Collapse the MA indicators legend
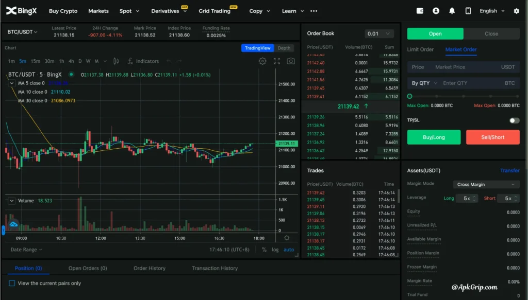 [x=12, y=83]
